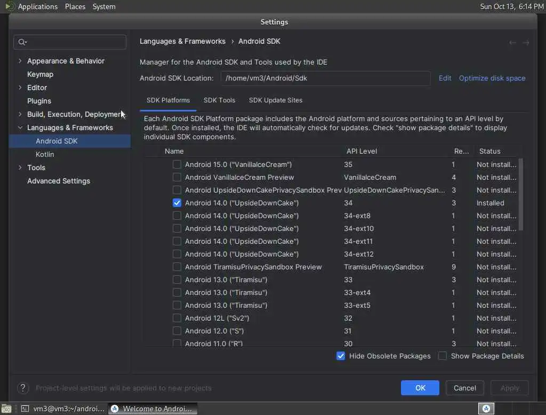The width and height of the screenshot is (546, 415).
Task: Click the search magnifier icon in settings
Action: (x=22, y=42)
